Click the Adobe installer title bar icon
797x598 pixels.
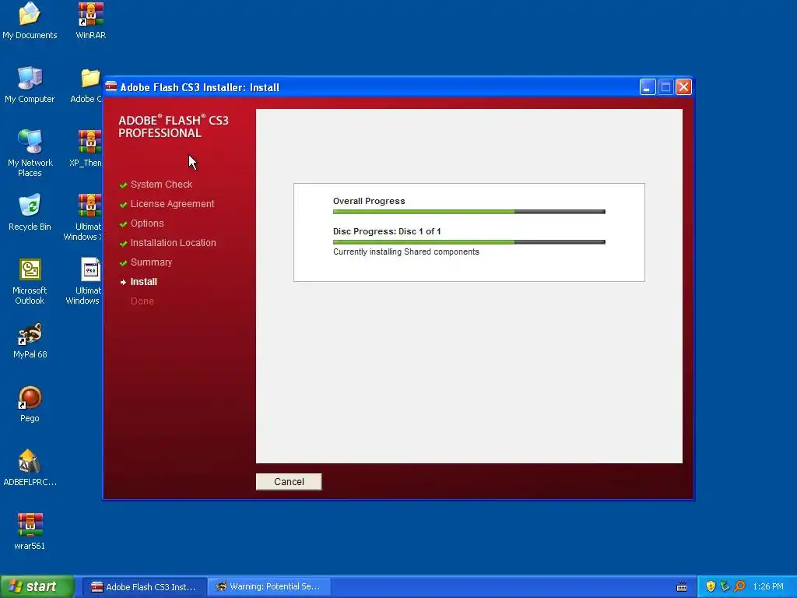(111, 86)
